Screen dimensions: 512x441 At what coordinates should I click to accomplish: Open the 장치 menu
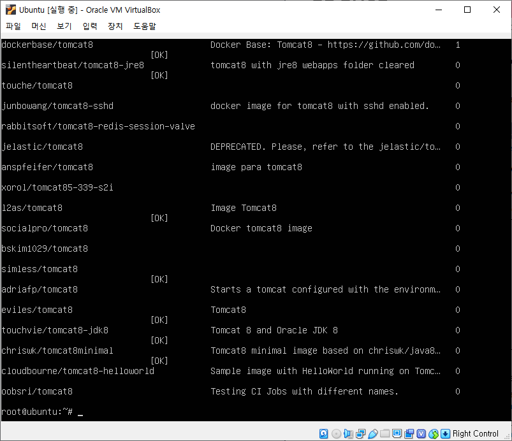(x=115, y=26)
